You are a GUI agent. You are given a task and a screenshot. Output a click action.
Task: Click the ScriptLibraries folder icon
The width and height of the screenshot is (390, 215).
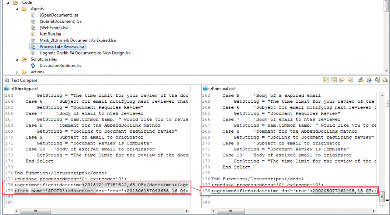pos(24,59)
